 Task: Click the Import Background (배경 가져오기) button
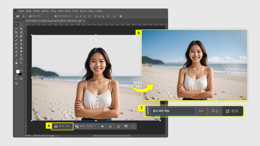[86, 126]
